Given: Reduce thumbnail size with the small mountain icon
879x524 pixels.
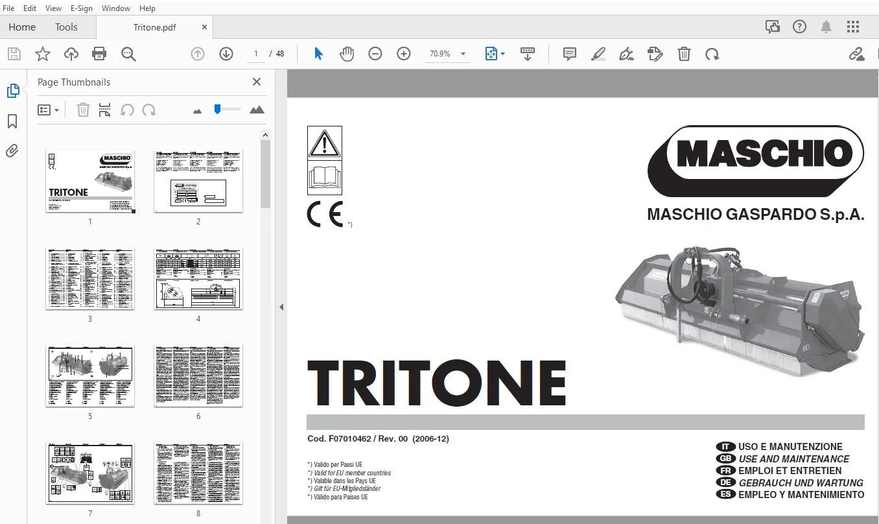Looking at the screenshot, I should tap(198, 111).
